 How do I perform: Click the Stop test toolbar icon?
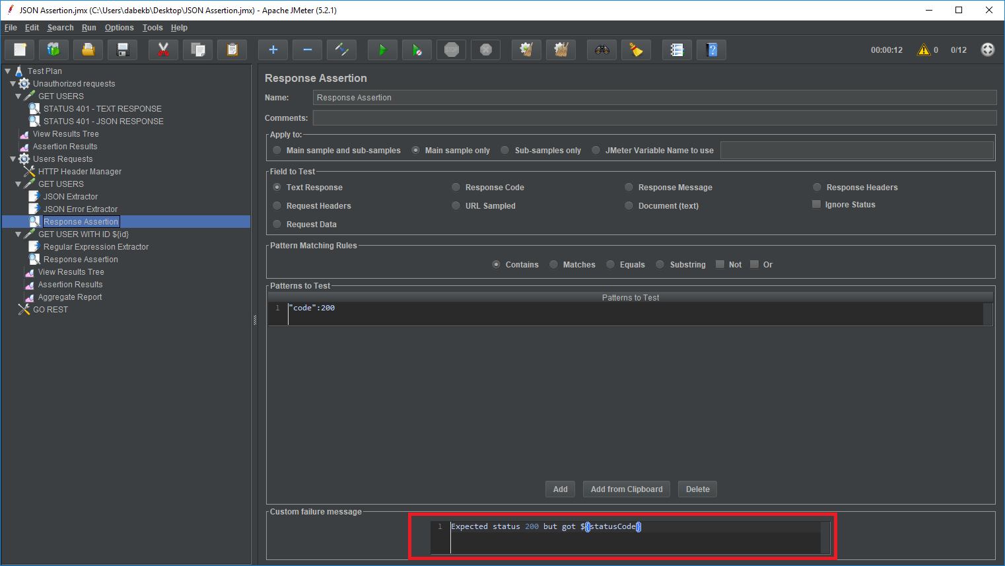pos(452,50)
